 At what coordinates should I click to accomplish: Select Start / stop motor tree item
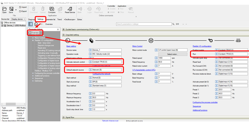[x=44, y=43]
